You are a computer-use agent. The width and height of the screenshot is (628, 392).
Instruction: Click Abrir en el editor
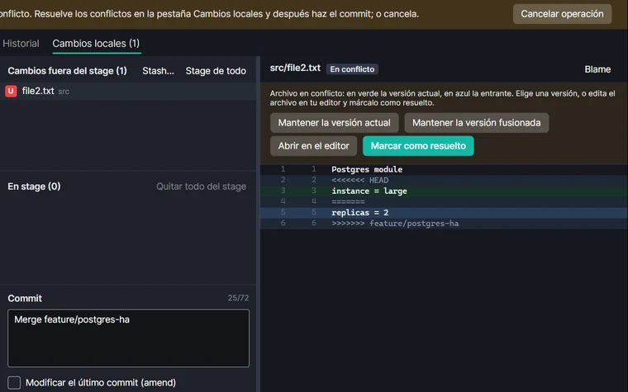313,146
